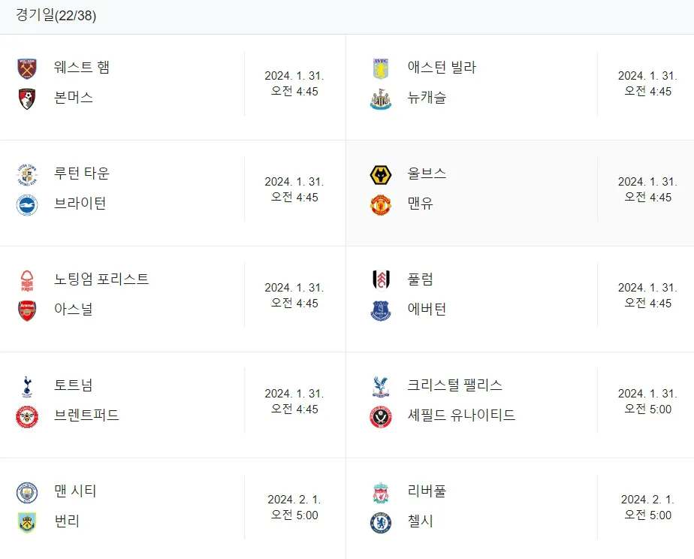Select the Aston Villa crest icon

point(381,68)
